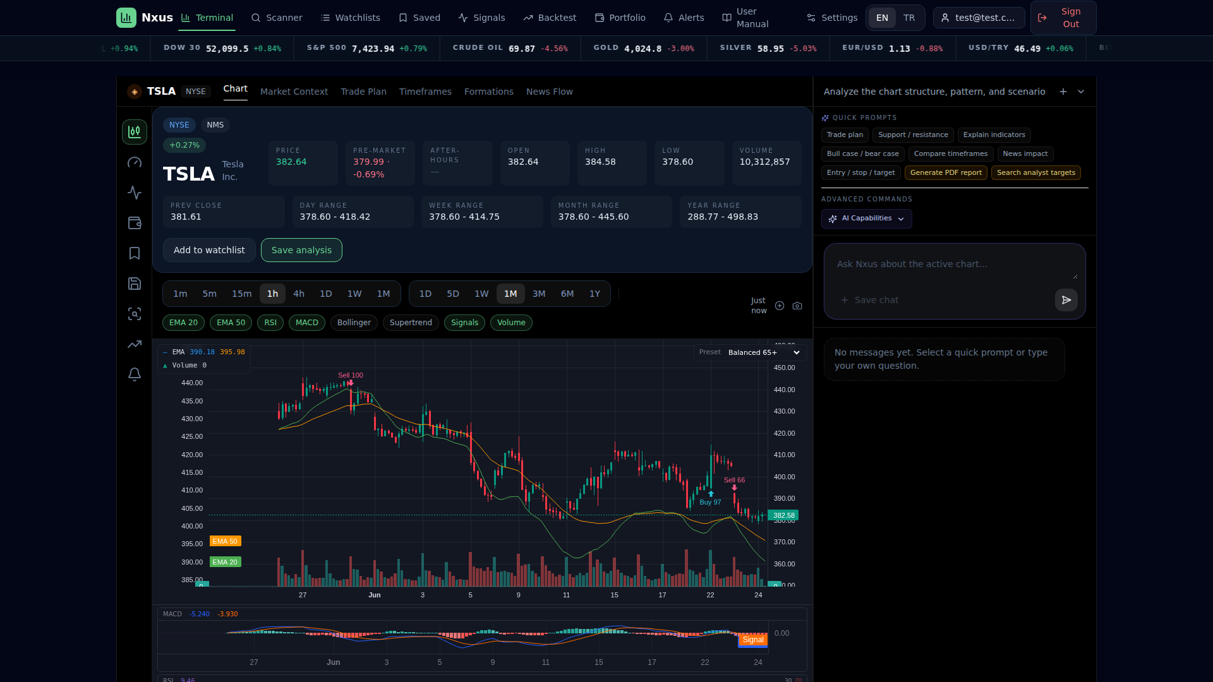1213x682 pixels.
Task: Click Sign Out button
Action: pyautogui.click(x=1063, y=18)
